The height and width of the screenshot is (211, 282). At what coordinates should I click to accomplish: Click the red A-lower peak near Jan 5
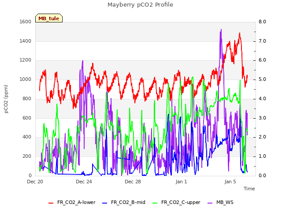[240, 33]
